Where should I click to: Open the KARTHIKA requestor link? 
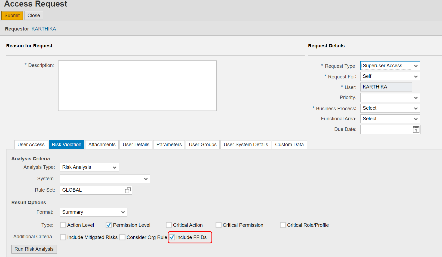coord(44,29)
